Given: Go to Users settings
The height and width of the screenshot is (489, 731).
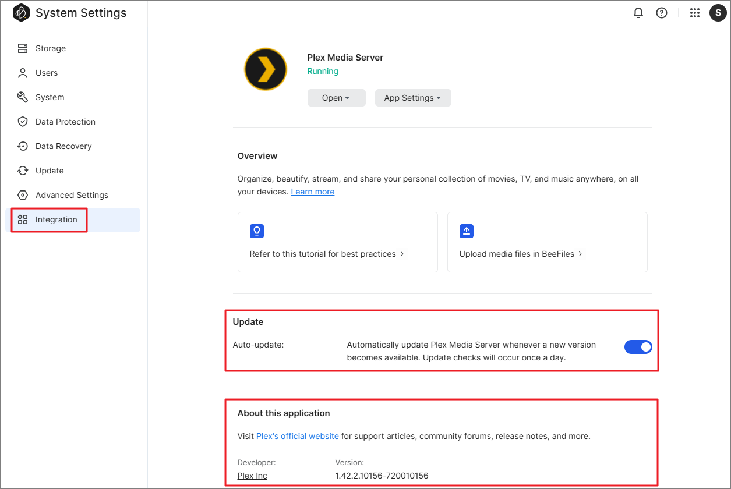Looking at the screenshot, I should point(73,73).
